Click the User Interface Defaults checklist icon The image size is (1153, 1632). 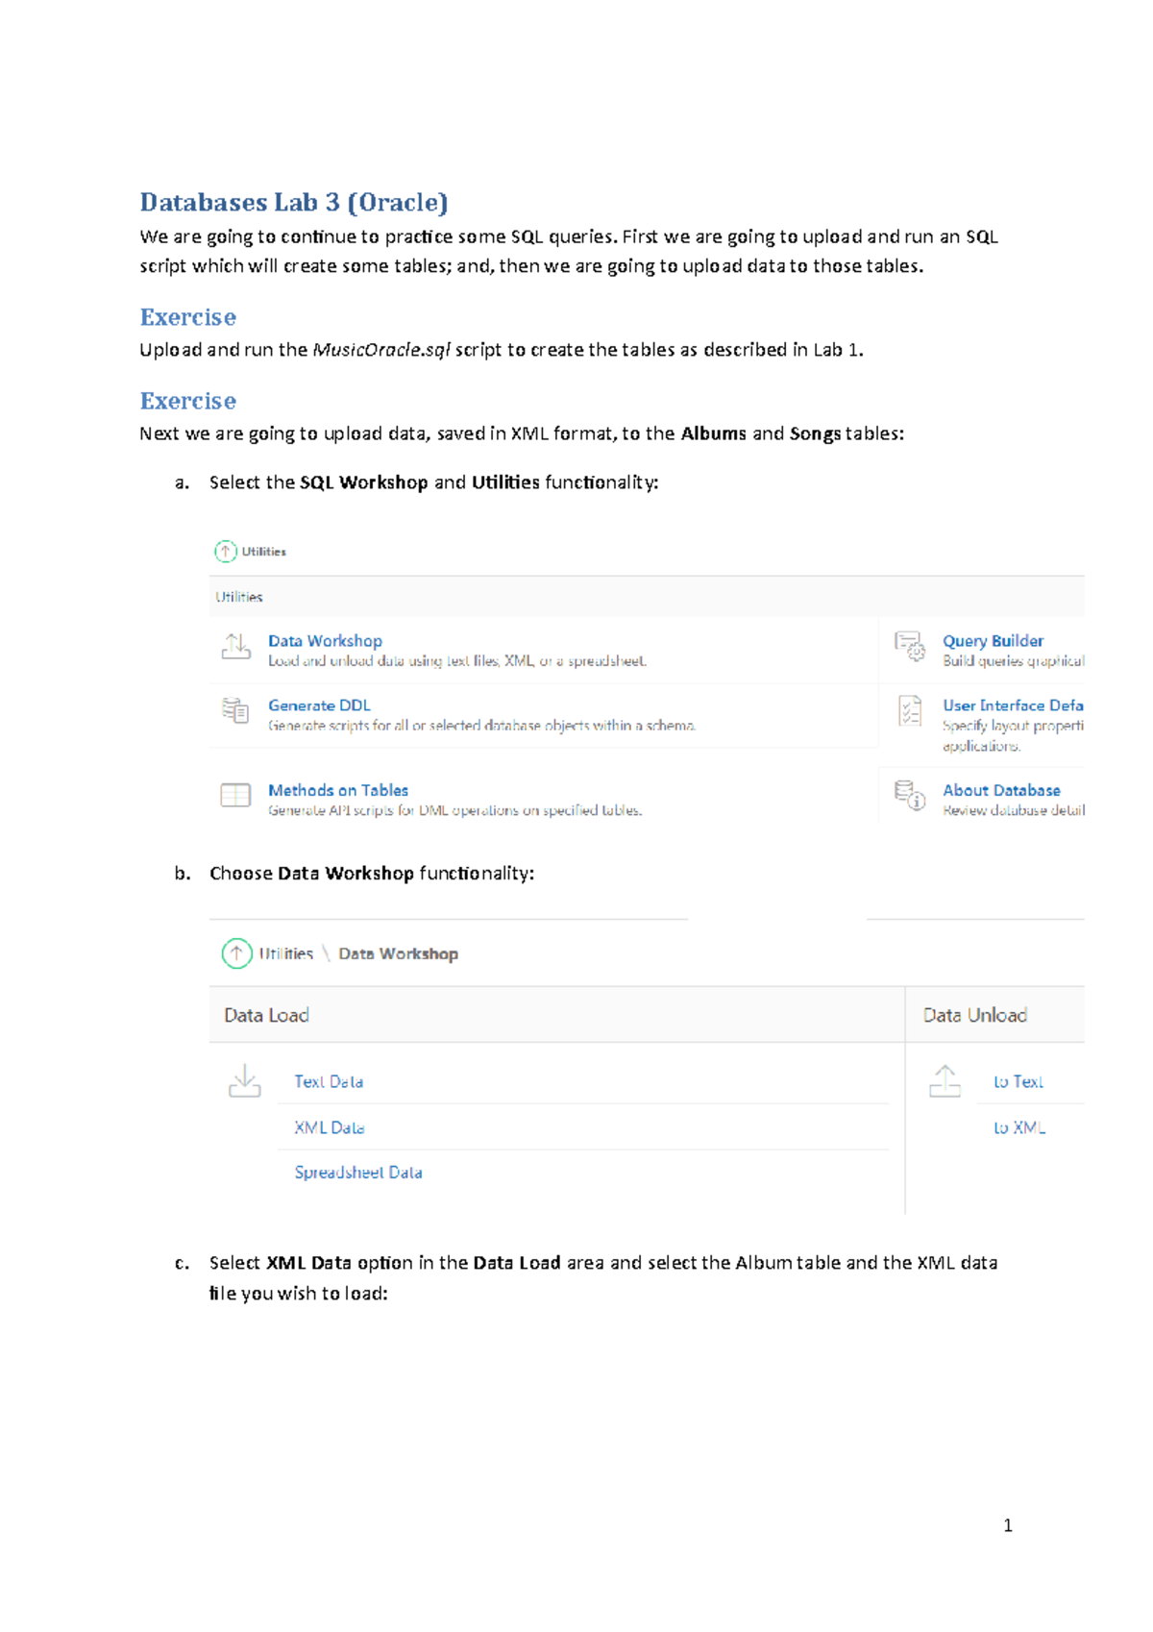(x=909, y=710)
